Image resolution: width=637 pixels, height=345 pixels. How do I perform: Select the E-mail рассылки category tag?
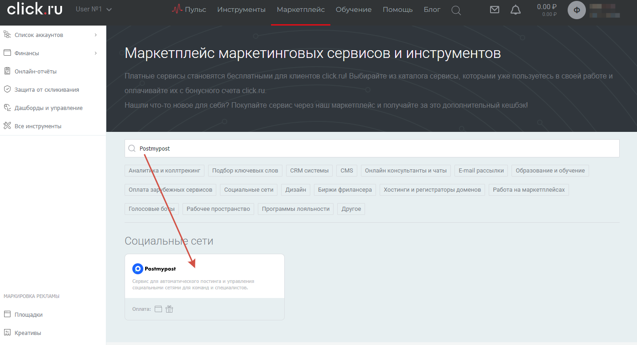pyautogui.click(x=481, y=171)
